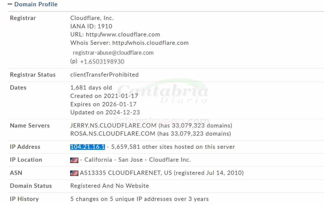The height and width of the screenshot is (205, 324).
Task: Click the Domain Profile heading
Action: pyautogui.click(x=36, y=4)
